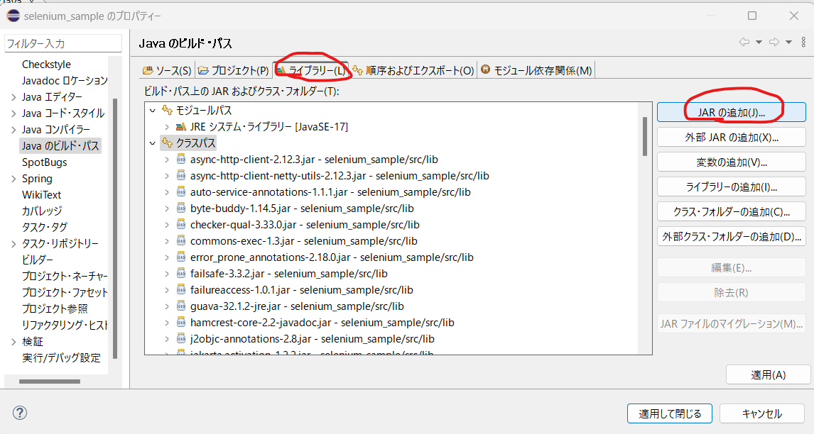Screen dimensions: 814x434
Task: Expand the Spring settings node
Action: [x=13, y=179]
